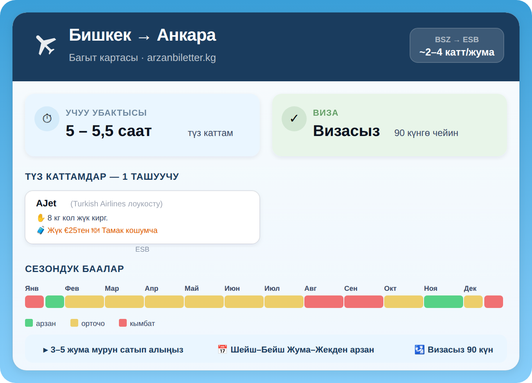Image resolution: width=532 pixels, height=383 pixels.
Task: Select the ТҮЗ КАТТАМДАР section heading
Action: click(x=102, y=176)
